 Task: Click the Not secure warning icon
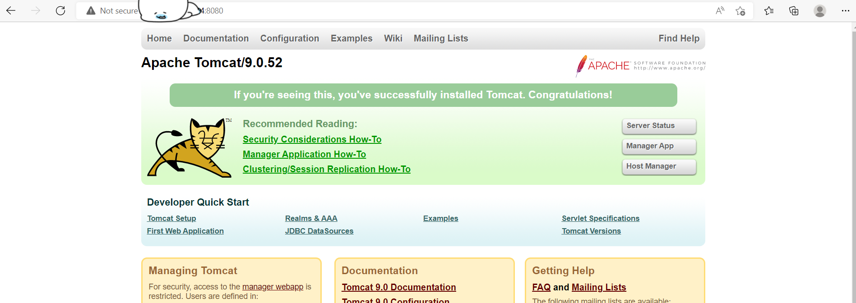pos(91,11)
